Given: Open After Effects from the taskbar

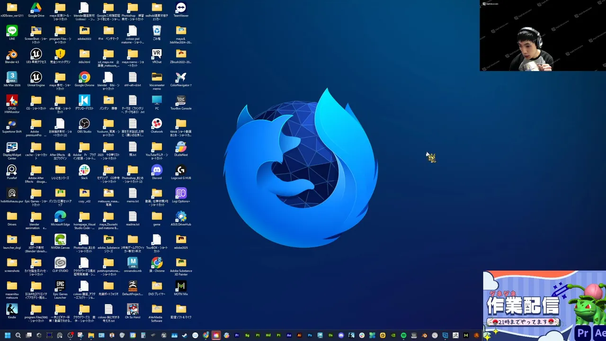Looking at the screenshot, I should click(289, 335).
